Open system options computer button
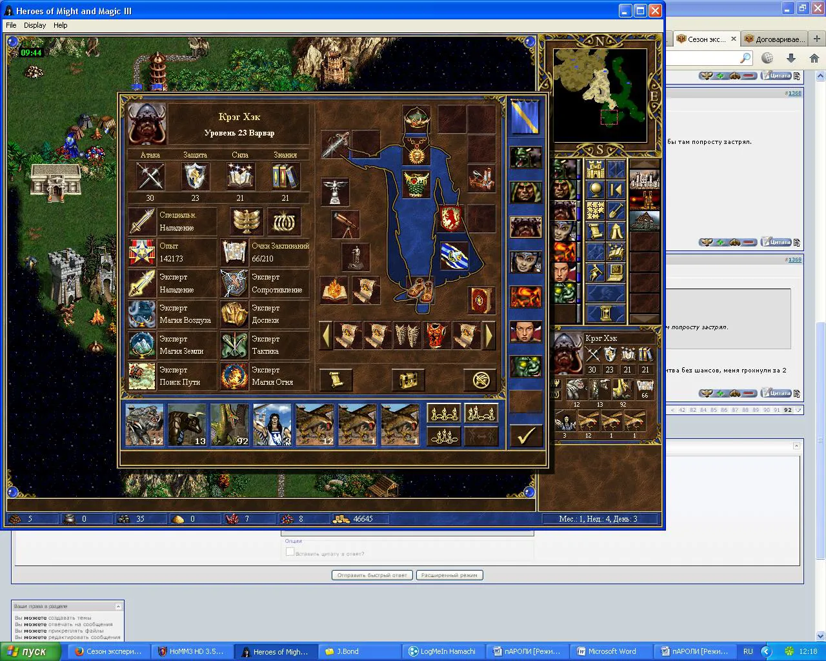This screenshot has height=661, width=826. pyautogui.click(x=616, y=272)
